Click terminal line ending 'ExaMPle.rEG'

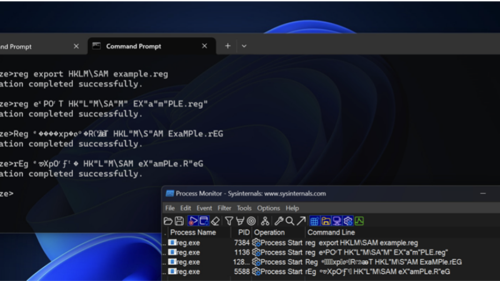(118, 134)
